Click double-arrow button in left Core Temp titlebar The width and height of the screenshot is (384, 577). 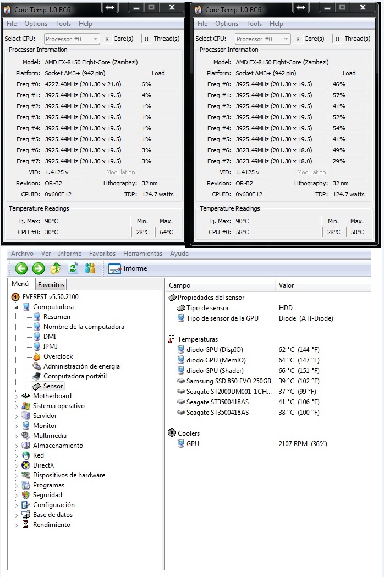click(x=109, y=7)
